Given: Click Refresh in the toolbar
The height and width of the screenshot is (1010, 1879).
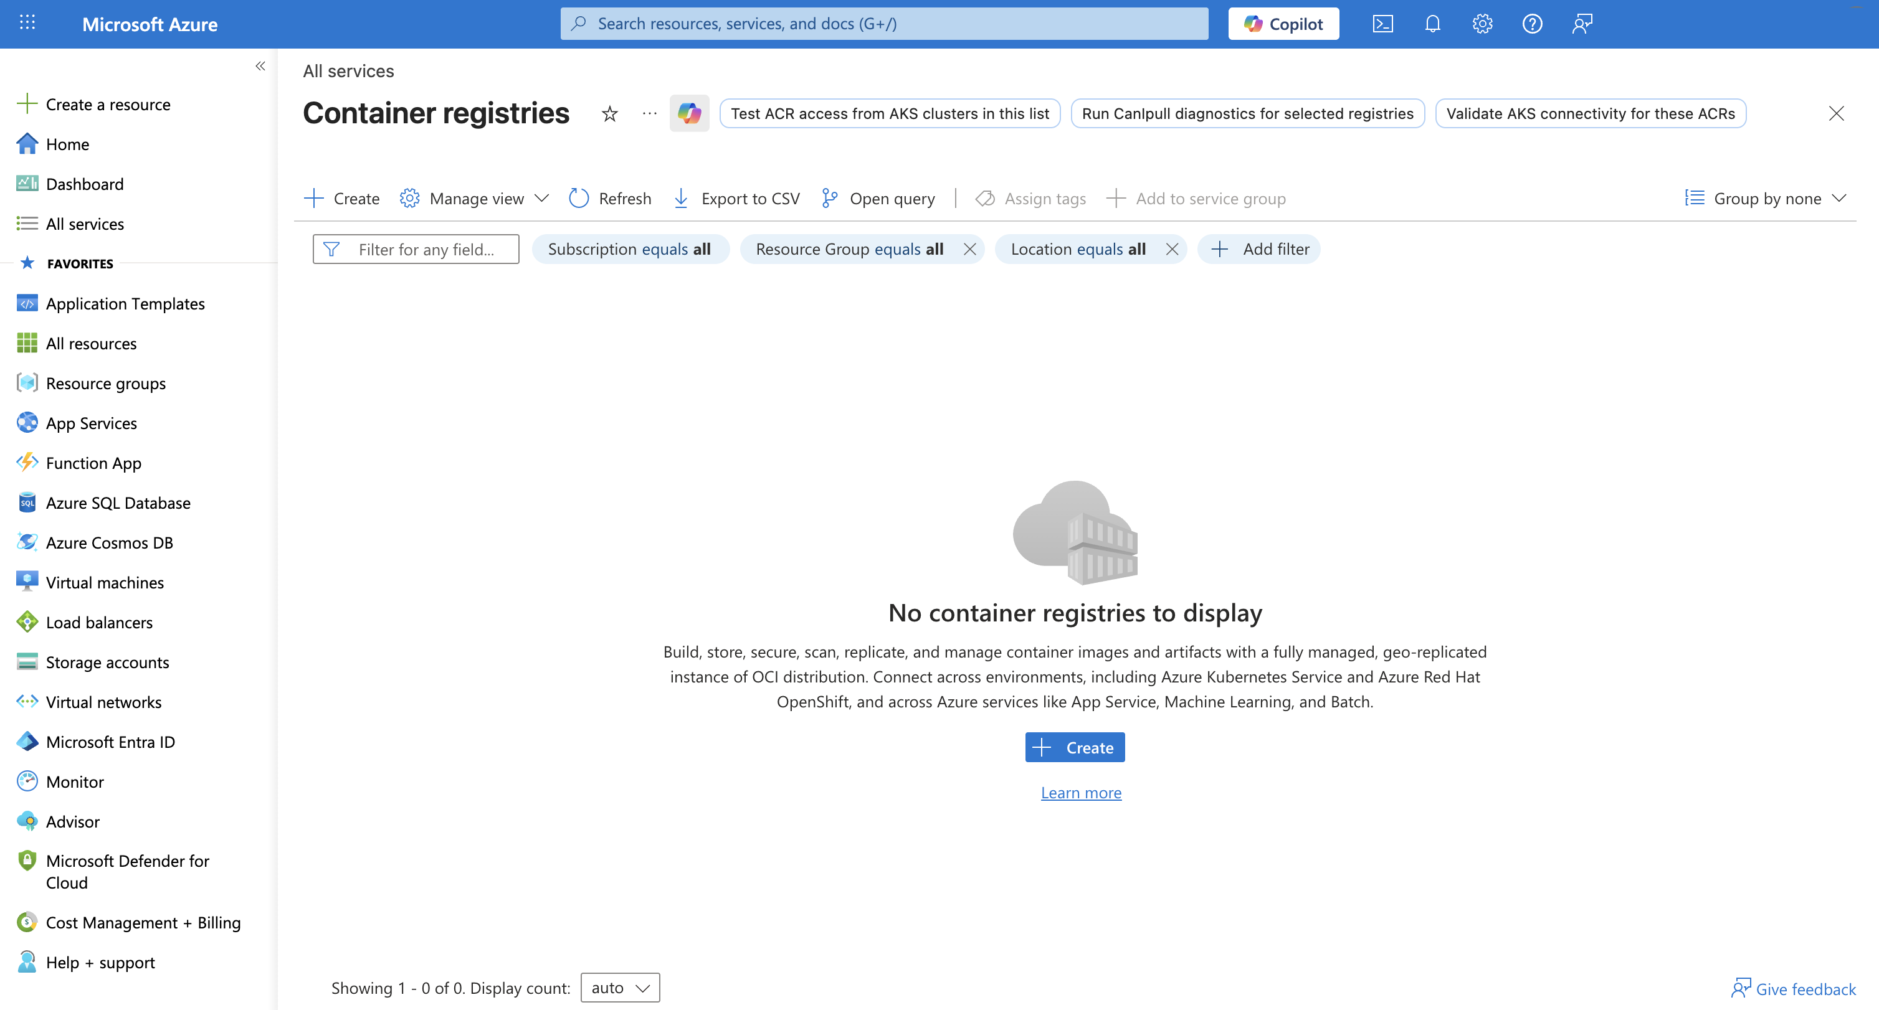Looking at the screenshot, I should pos(610,199).
